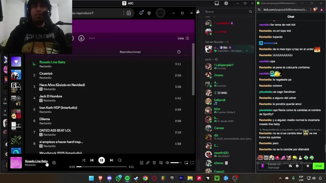Open Discord help question mark icon

[226, 3]
